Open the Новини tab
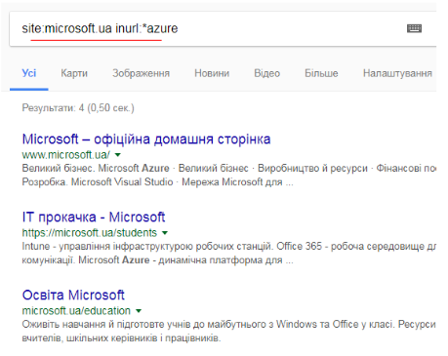 (x=212, y=73)
